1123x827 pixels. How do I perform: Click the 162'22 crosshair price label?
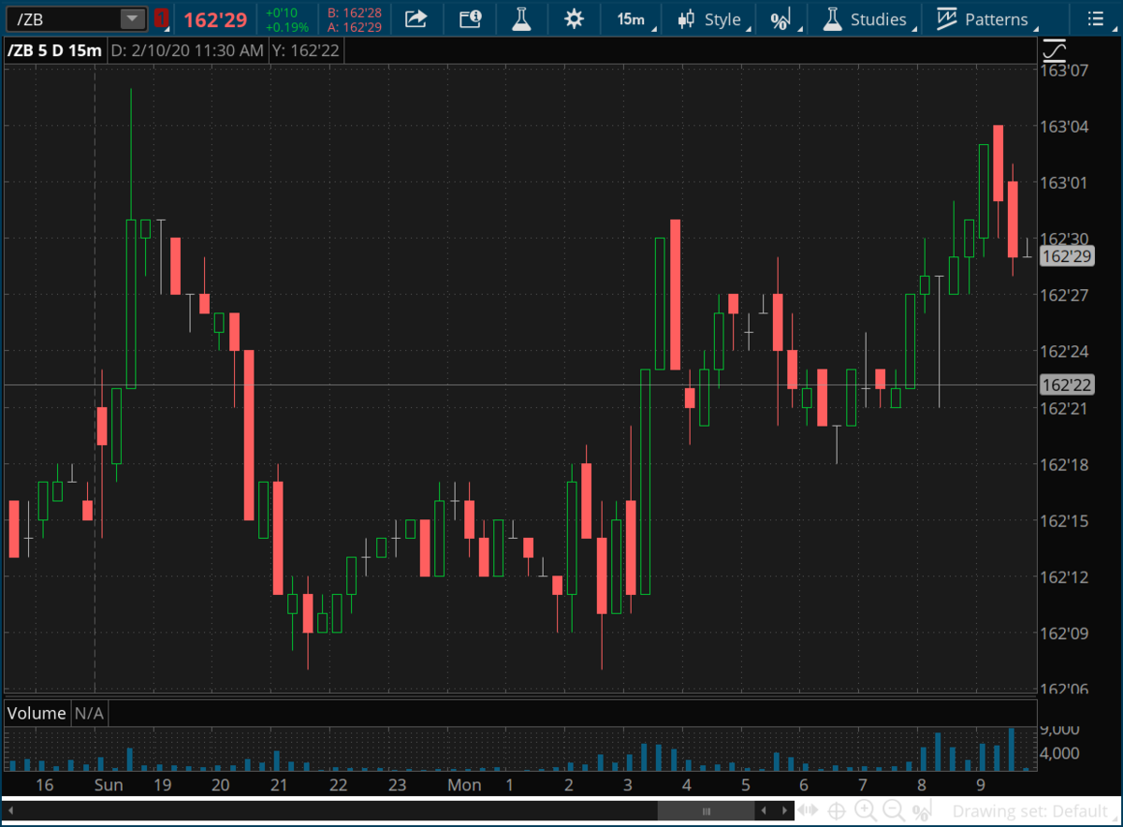1068,384
